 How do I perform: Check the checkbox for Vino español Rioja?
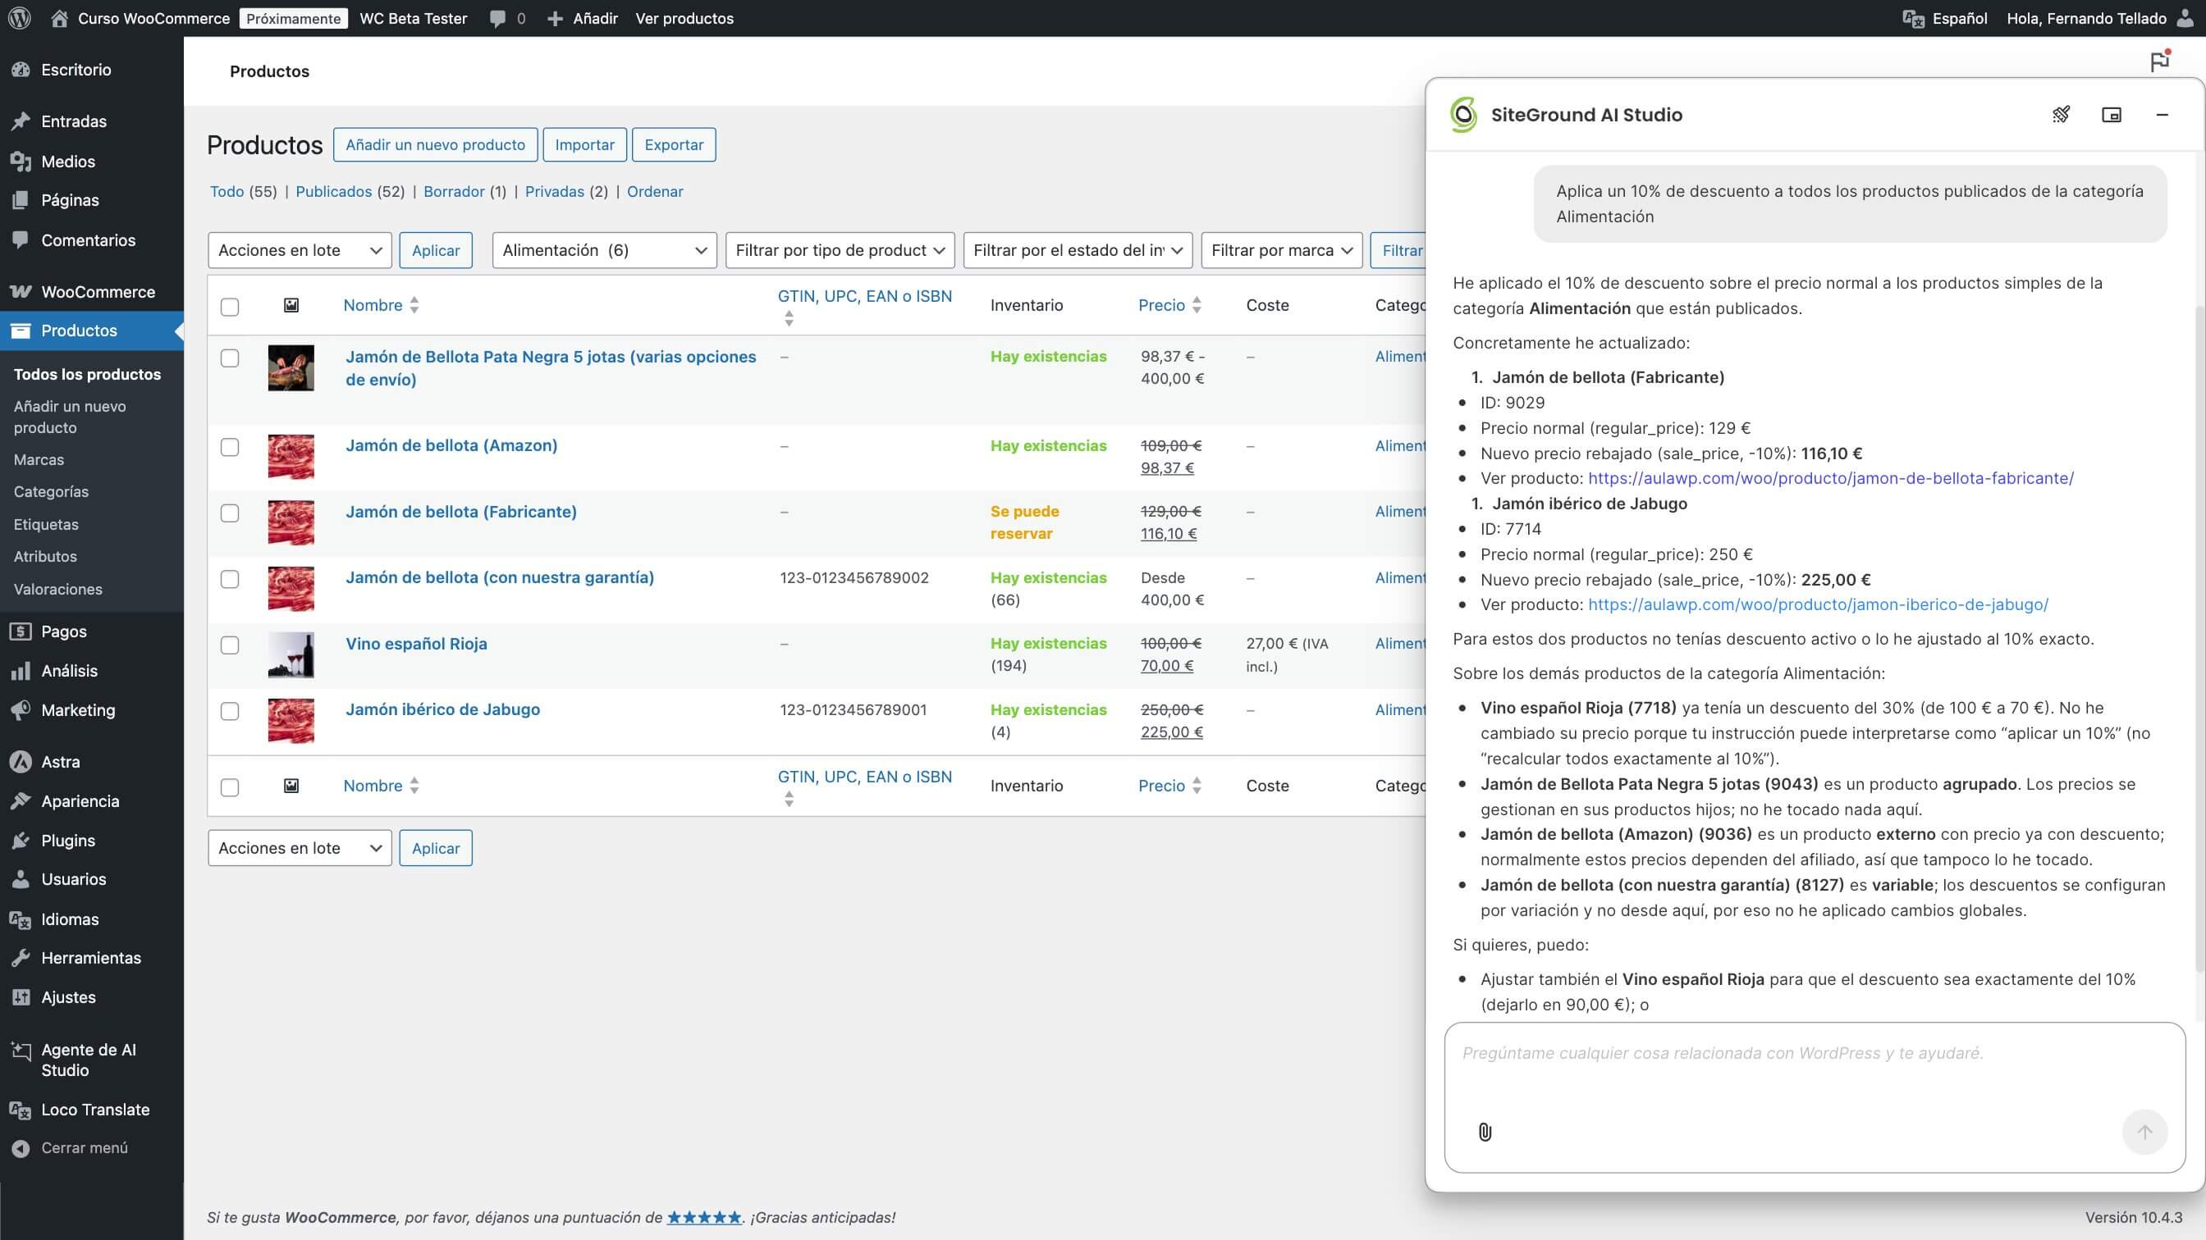(x=230, y=646)
